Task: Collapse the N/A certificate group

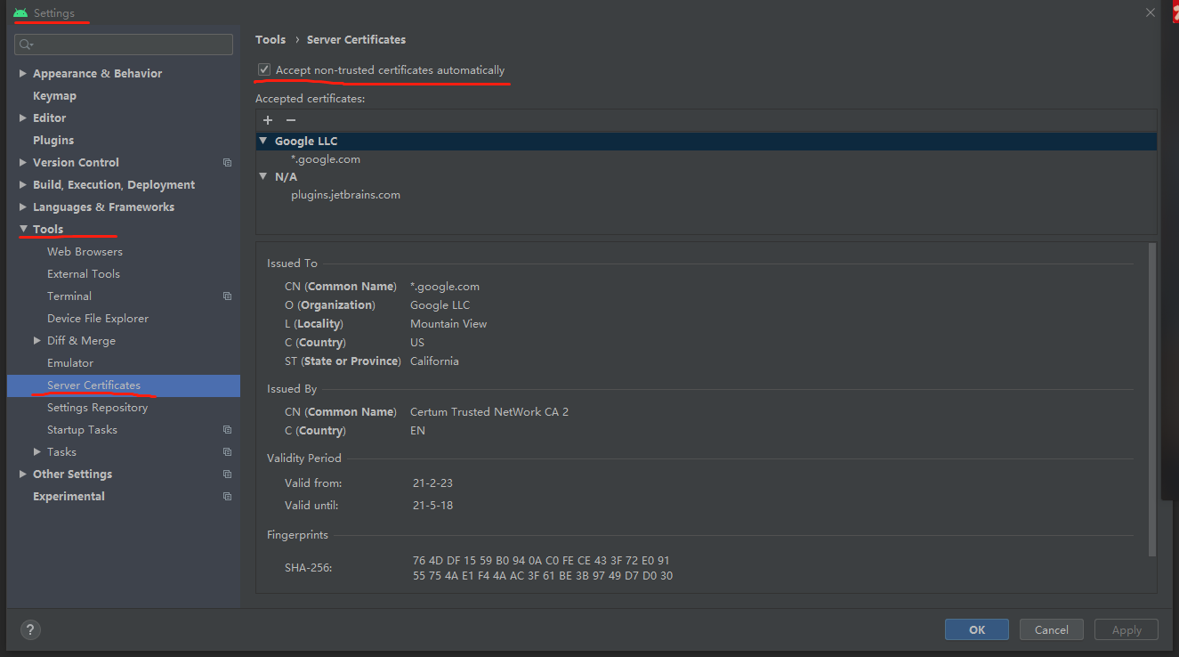Action: tap(263, 176)
